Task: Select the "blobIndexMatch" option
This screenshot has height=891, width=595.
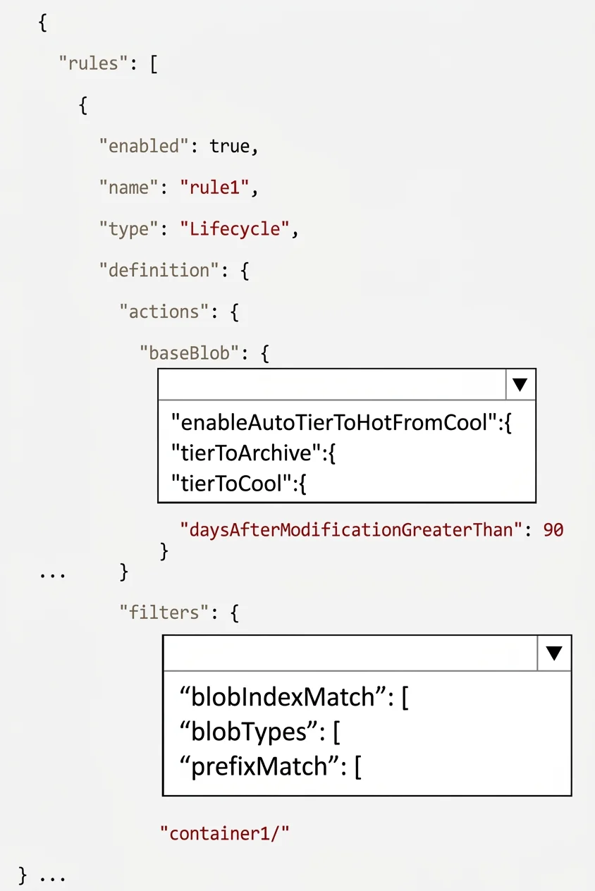Action: (x=294, y=697)
